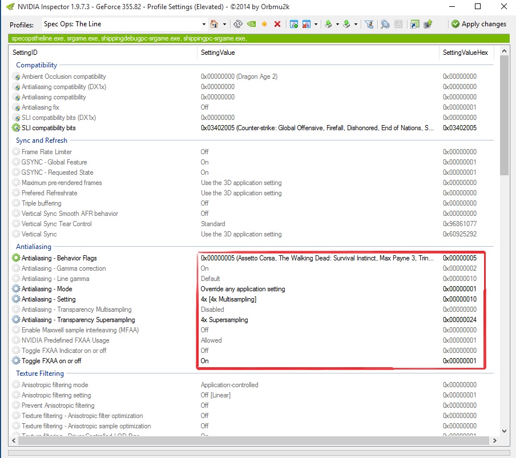Image resolution: width=516 pixels, height=458 pixels.
Task: Select the SLI compatibility bits (DX1x) row
Action: 252,118
